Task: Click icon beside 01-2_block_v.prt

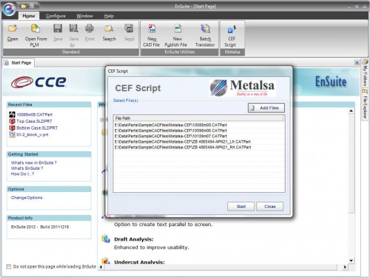Action: (x=12, y=134)
